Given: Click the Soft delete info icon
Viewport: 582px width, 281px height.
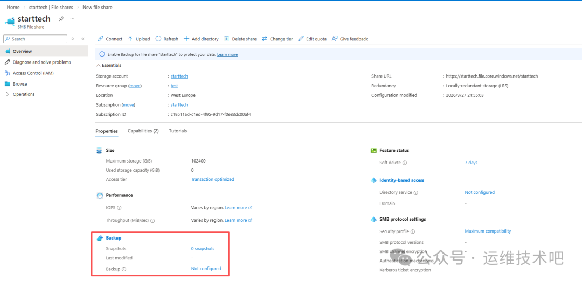Looking at the screenshot, I should [x=405, y=163].
